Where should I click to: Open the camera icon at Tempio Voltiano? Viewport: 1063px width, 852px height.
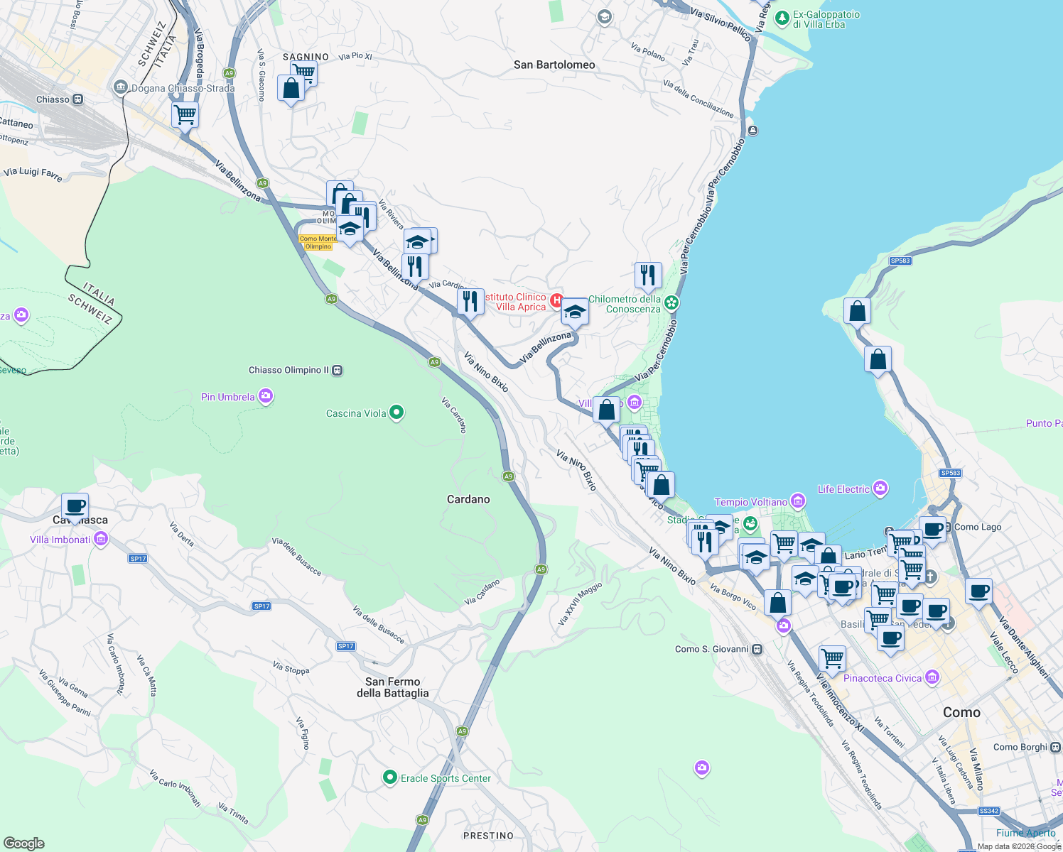click(797, 501)
